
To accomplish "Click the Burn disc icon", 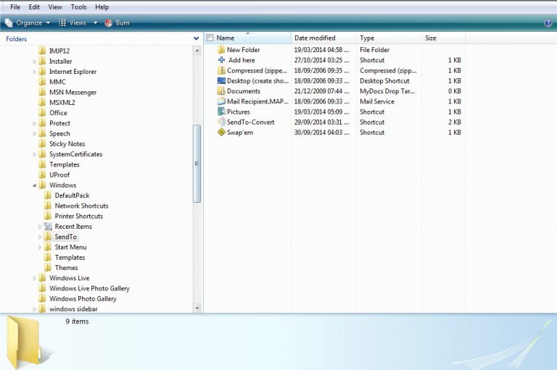I will (x=109, y=23).
